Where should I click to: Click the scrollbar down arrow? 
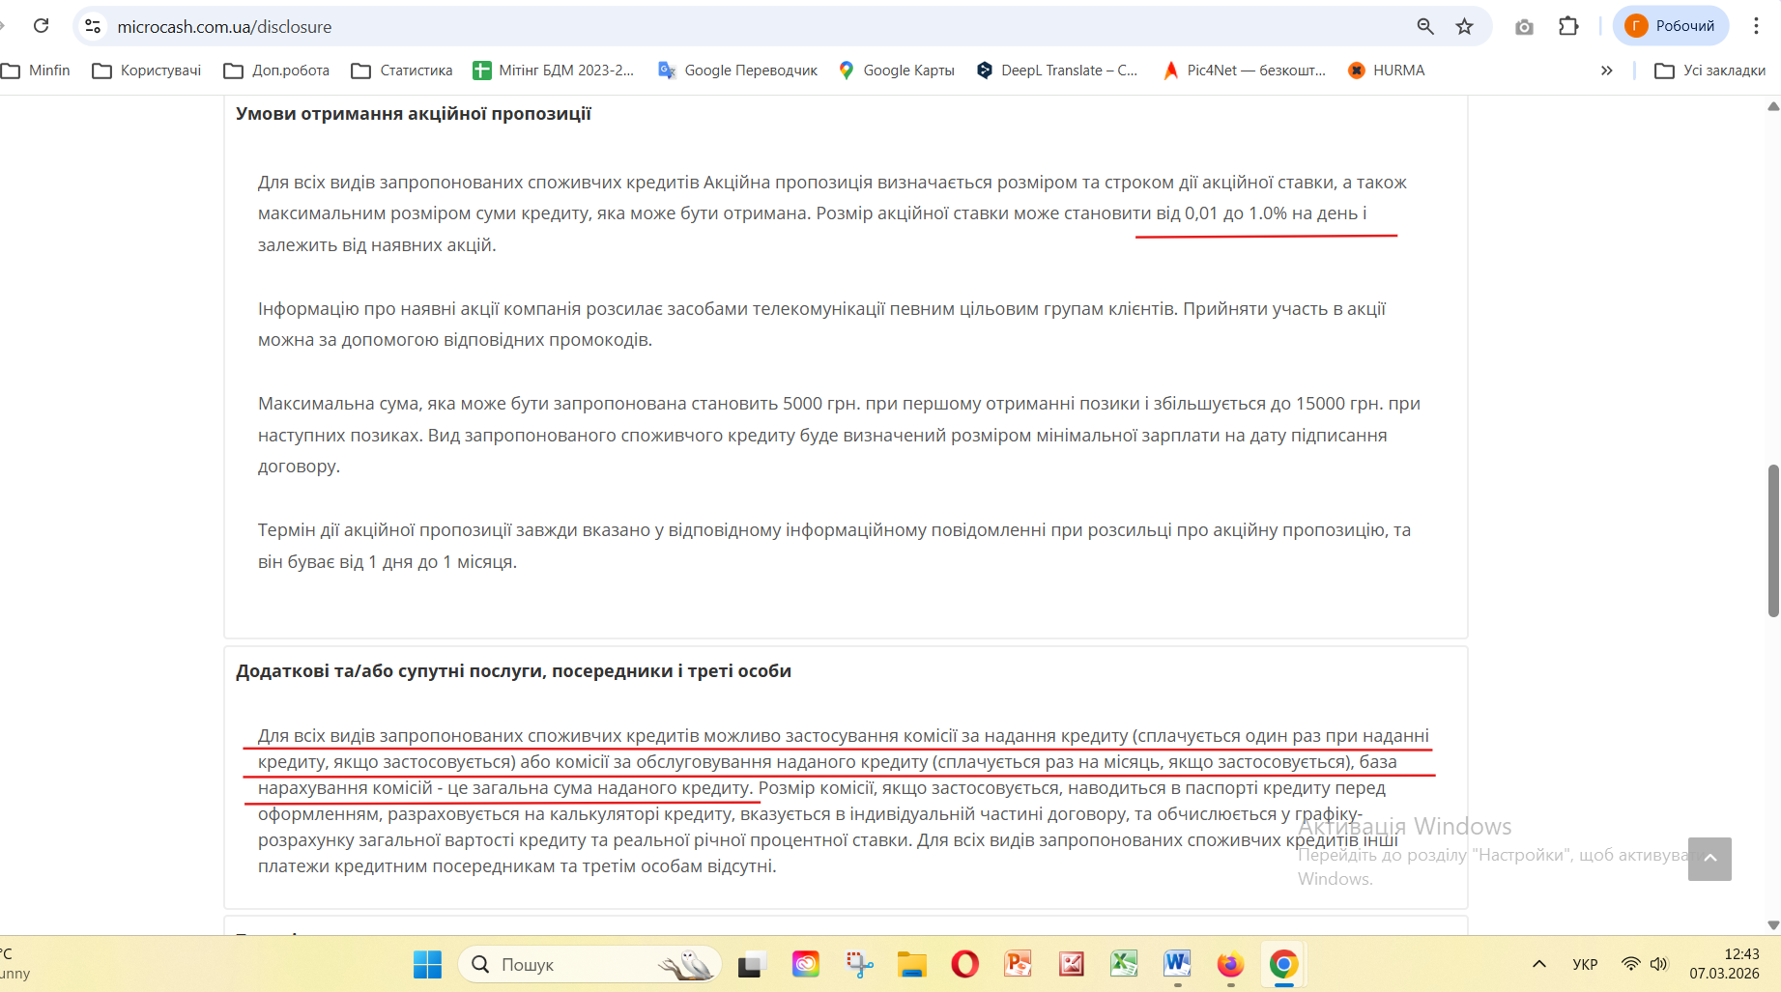(1773, 924)
